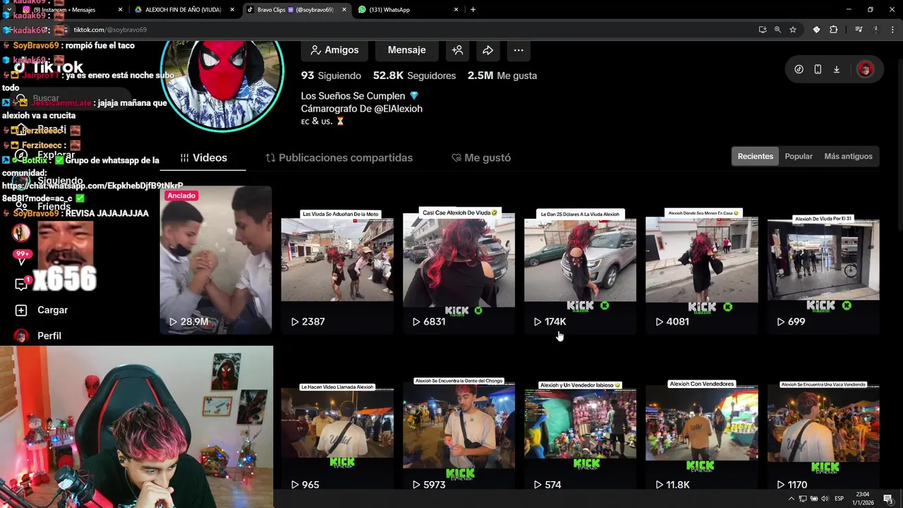Click the add friend icon next to Mensaje
This screenshot has height=508, width=903.
pos(457,50)
